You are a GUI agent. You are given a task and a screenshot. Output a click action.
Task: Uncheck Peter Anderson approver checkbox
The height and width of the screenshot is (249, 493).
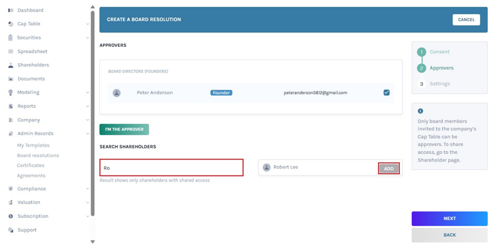tap(386, 93)
